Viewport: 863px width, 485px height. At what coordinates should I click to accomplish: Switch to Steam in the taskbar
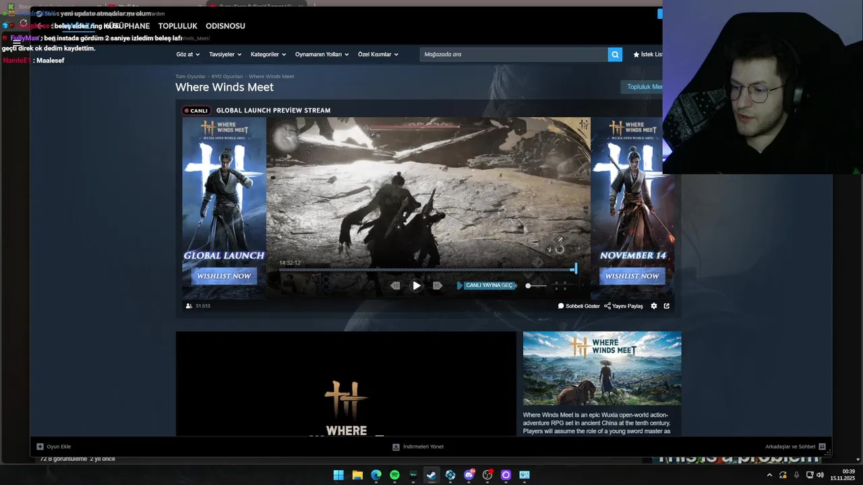pyautogui.click(x=431, y=475)
